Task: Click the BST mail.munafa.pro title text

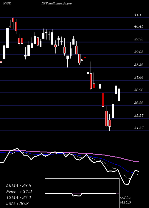Action: pos(57,4)
